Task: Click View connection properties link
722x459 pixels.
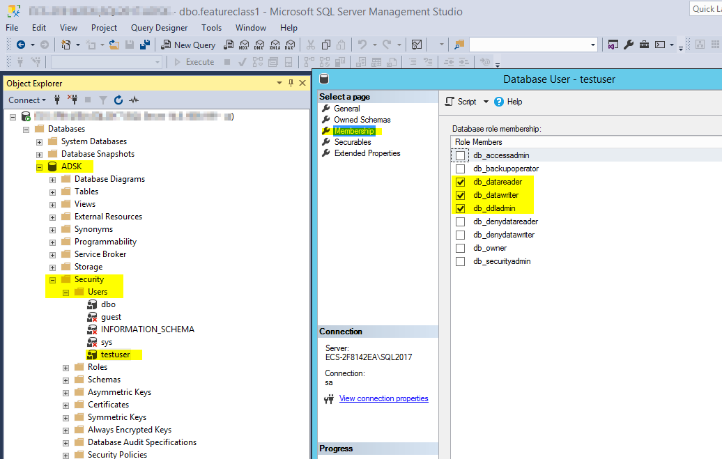Action: click(x=383, y=398)
